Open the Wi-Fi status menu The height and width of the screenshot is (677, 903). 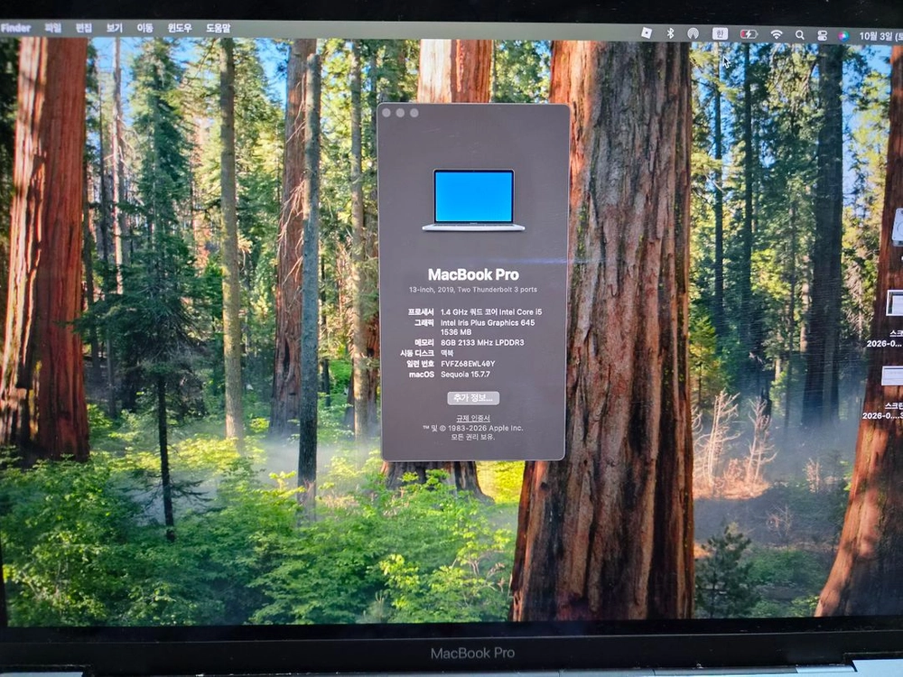point(777,34)
